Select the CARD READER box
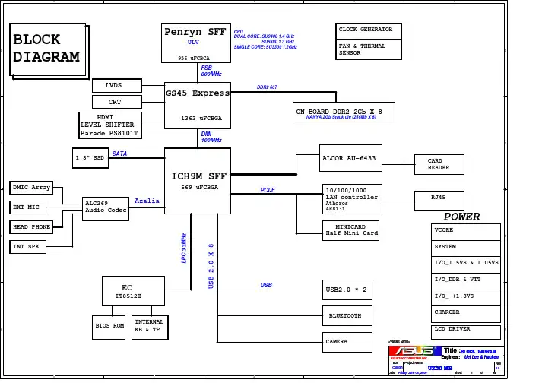This screenshot has height=383, width=542. point(439,164)
